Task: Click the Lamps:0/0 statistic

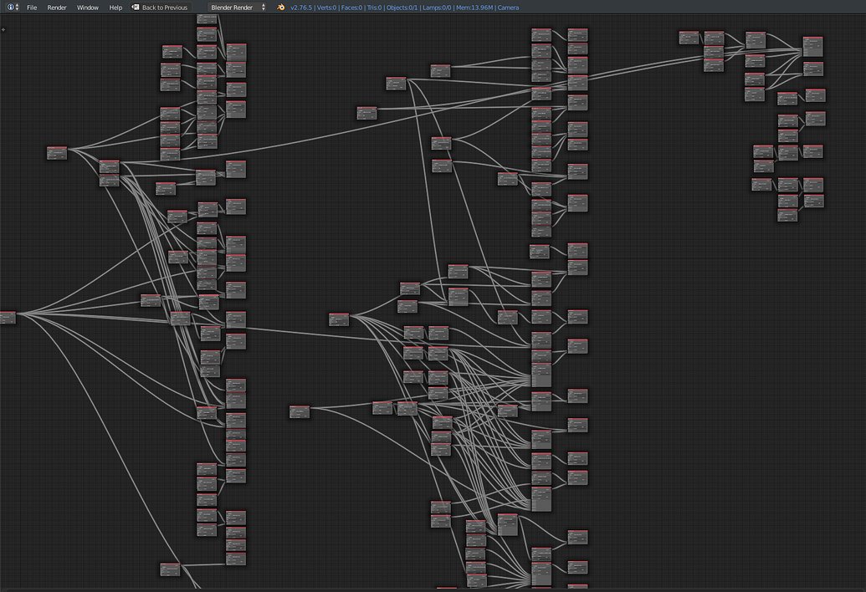Action: [x=437, y=8]
